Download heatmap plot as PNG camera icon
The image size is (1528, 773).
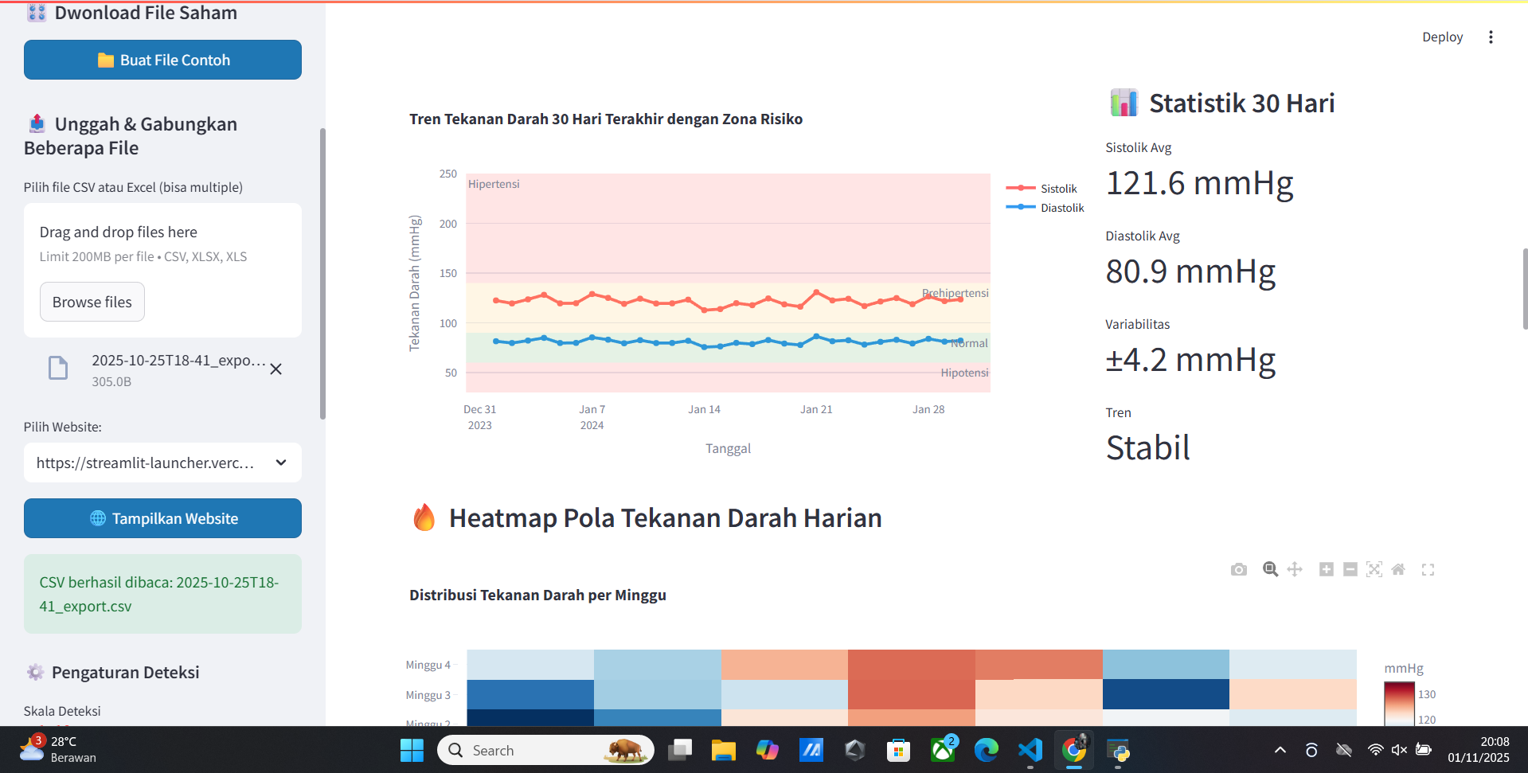1238,569
